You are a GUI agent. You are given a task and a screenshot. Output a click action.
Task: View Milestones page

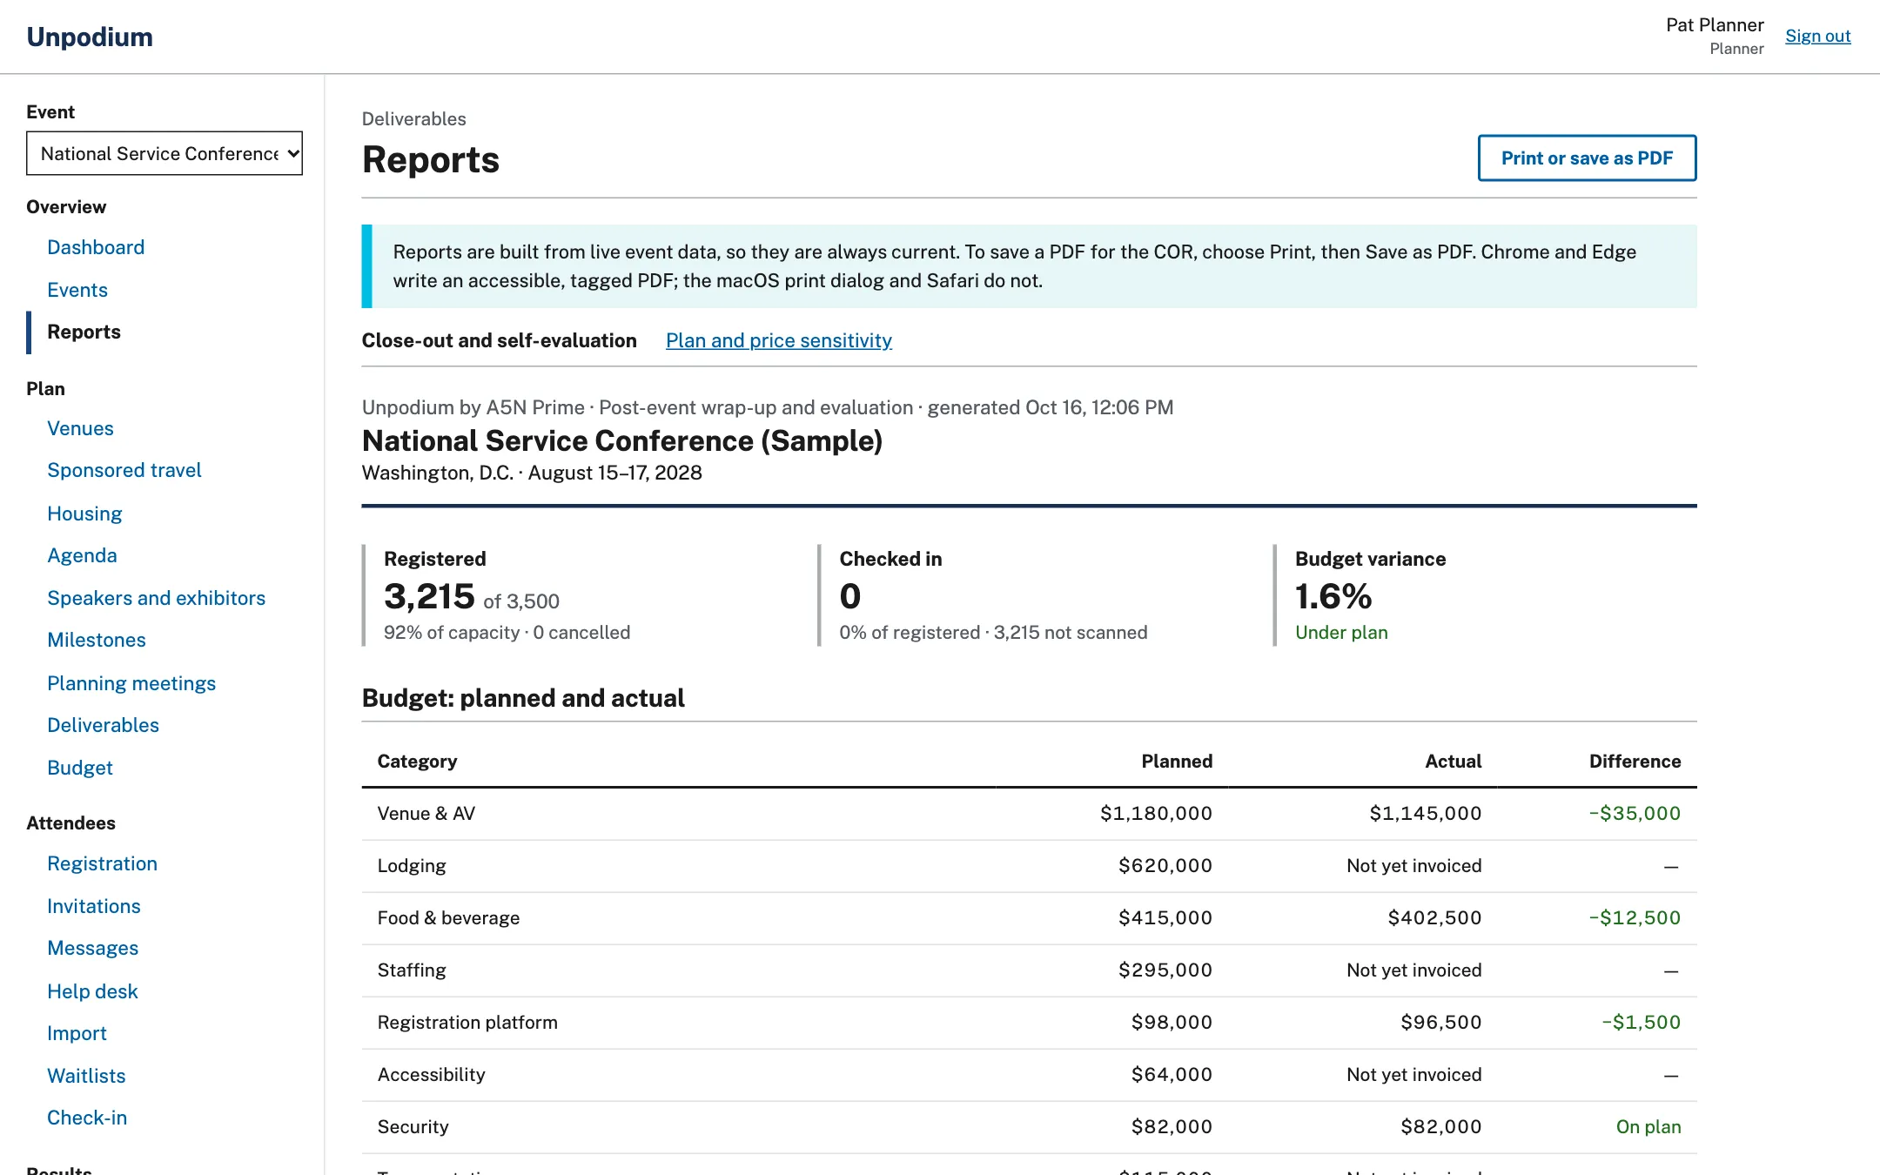coord(97,640)
